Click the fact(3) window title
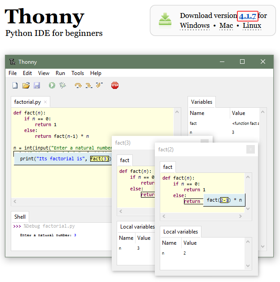The image size is (280, 282). point(123,143)
